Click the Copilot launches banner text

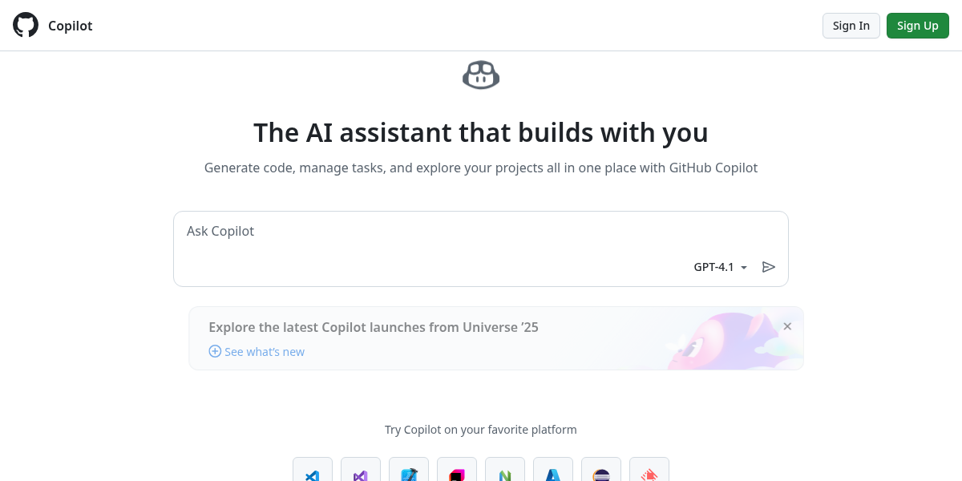pyautogui.click(x=374, y=327)
